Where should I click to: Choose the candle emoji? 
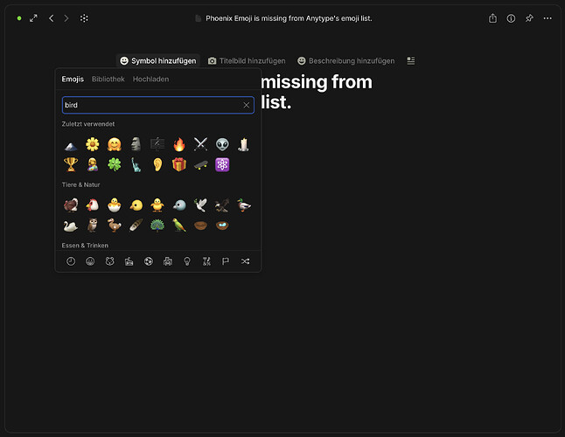pos(244,145)
